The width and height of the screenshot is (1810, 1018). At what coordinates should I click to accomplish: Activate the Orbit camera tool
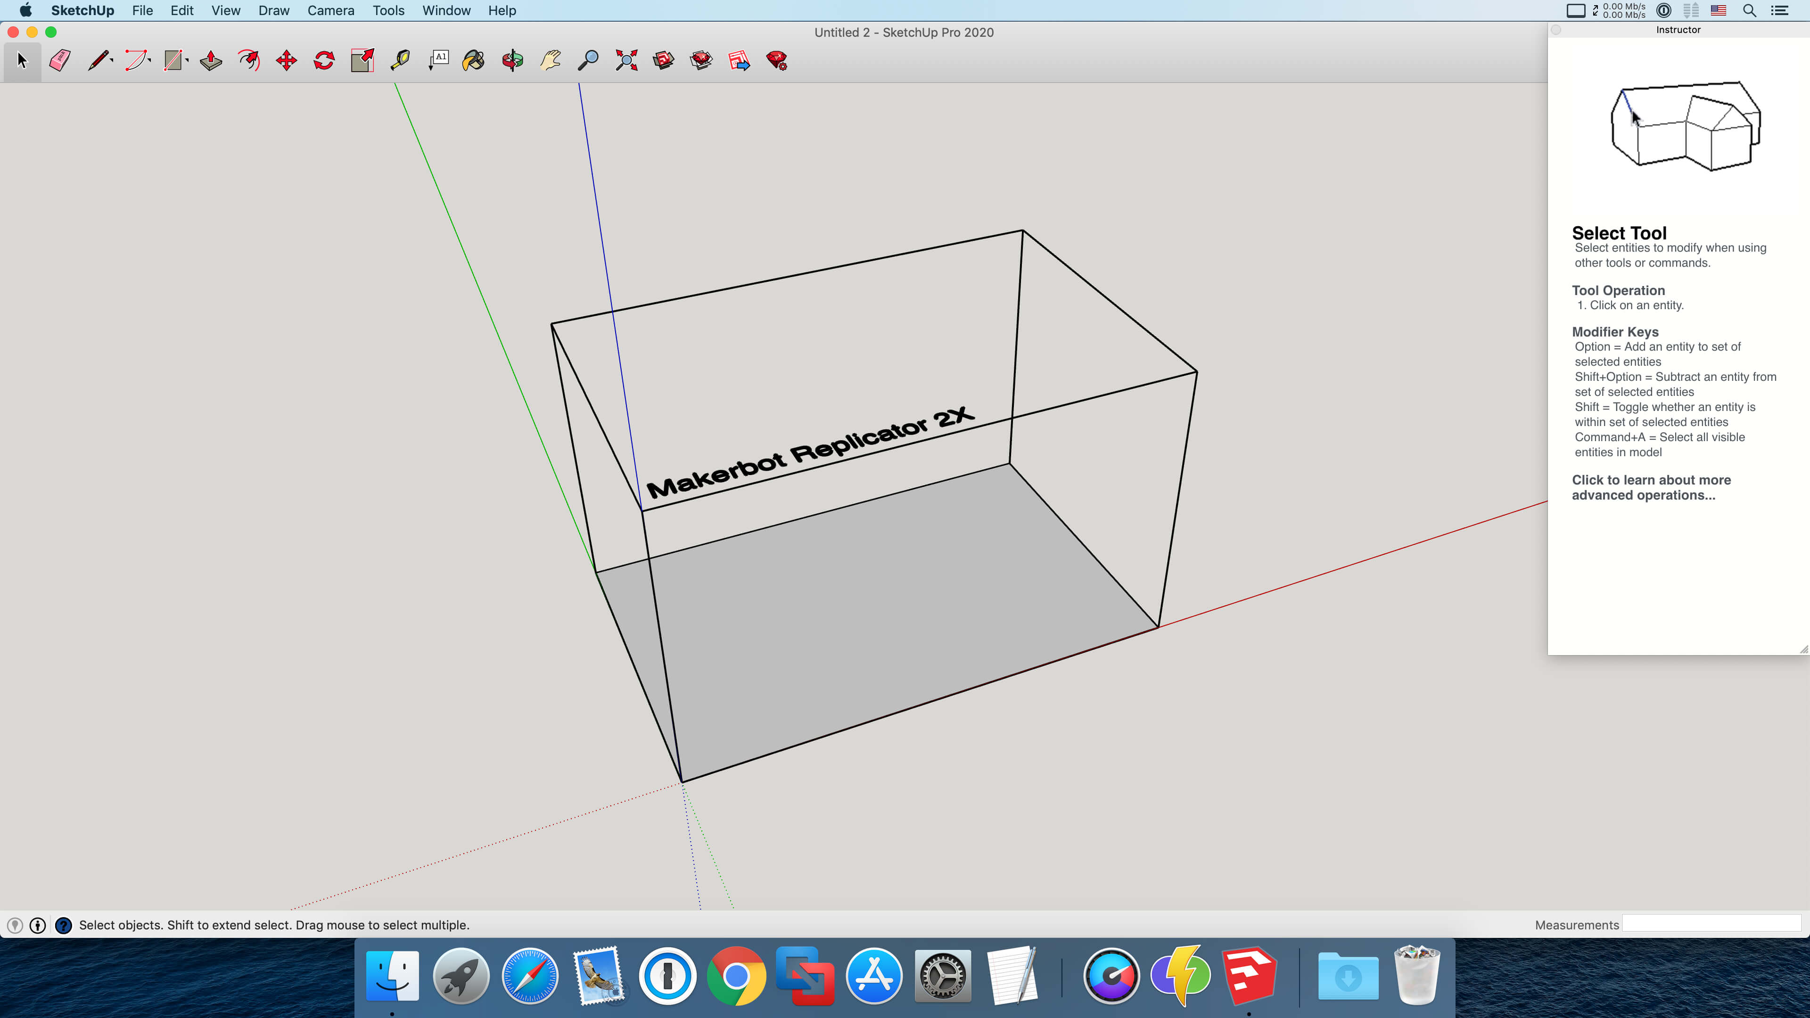coord(512,61)
